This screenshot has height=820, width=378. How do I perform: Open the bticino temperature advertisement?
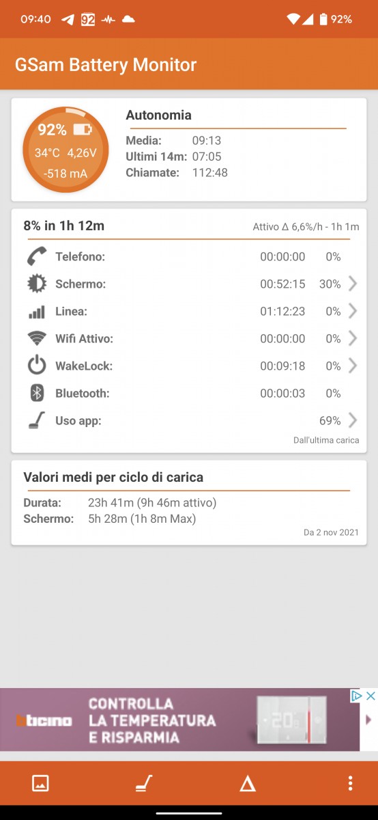pyautogui.click(x=180, y=720)
